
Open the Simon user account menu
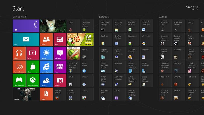tap(192, 8)
